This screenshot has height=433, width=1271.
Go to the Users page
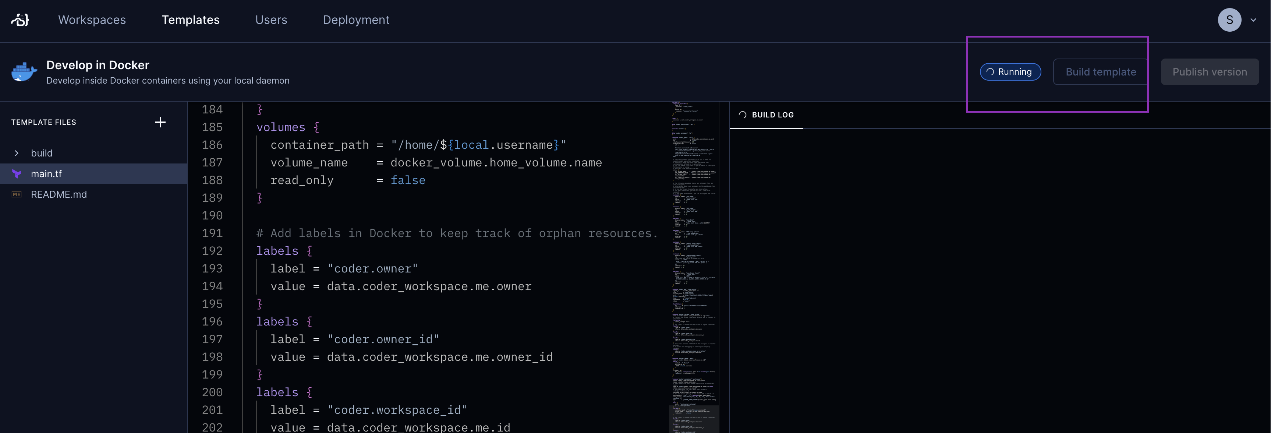tap(271, 20)
